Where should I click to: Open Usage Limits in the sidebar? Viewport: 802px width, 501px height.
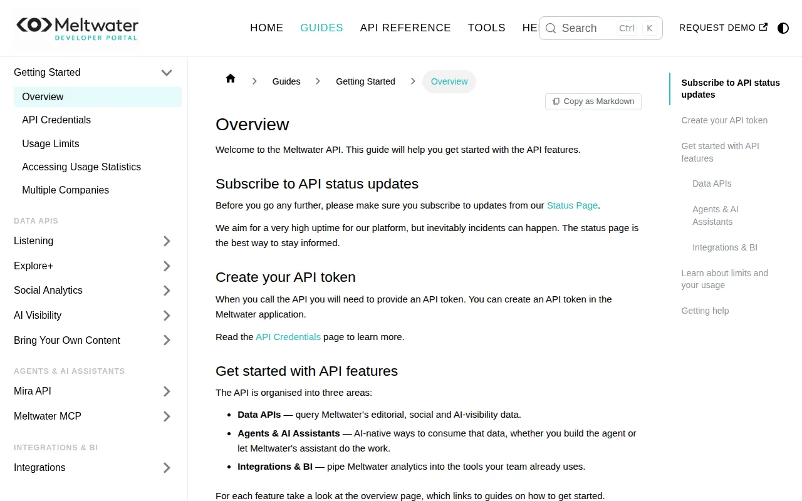point(51,143)
